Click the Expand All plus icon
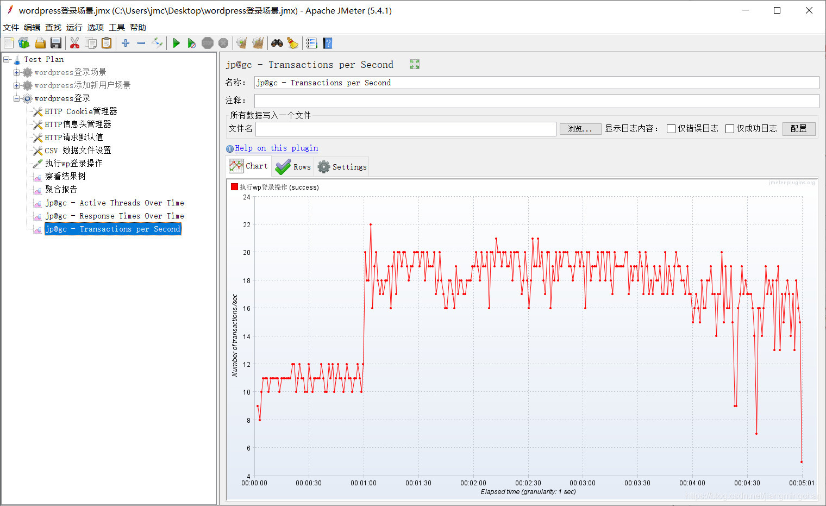The height and width of the screenshot is (506, 826). tap(126, 43)
